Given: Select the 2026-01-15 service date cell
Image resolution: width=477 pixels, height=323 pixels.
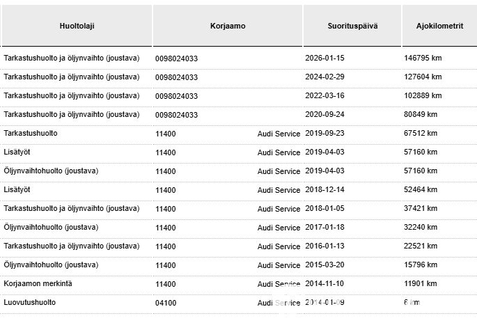Looking at the screenshot, I should tap(324, 58).
